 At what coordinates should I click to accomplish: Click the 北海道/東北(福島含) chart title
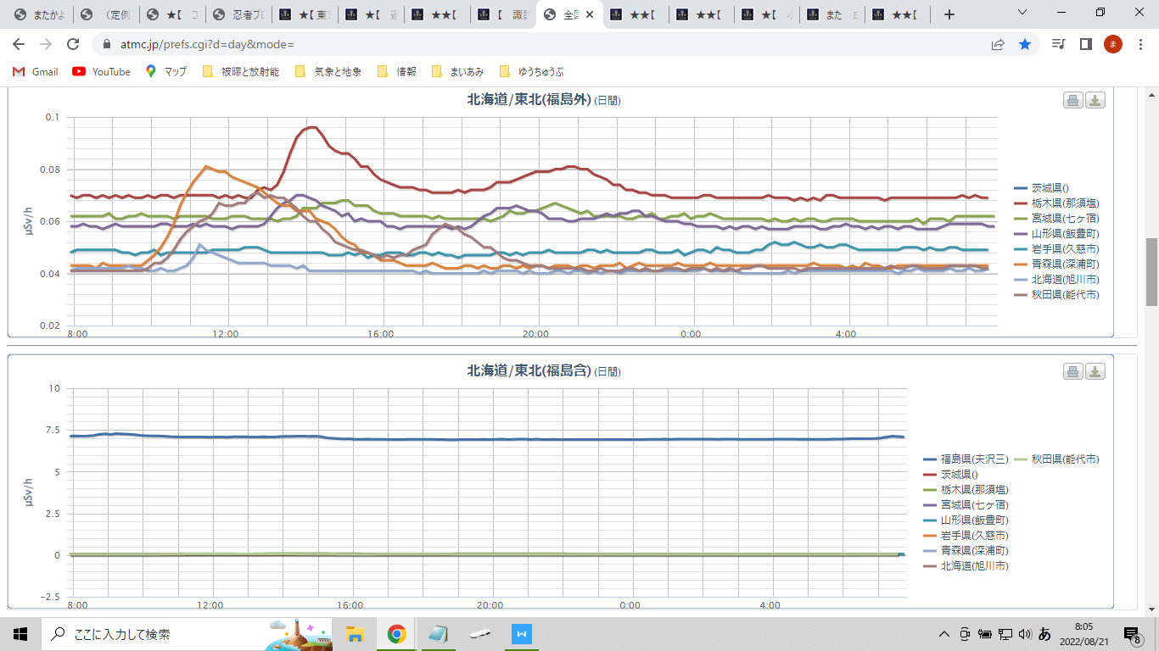544,371
